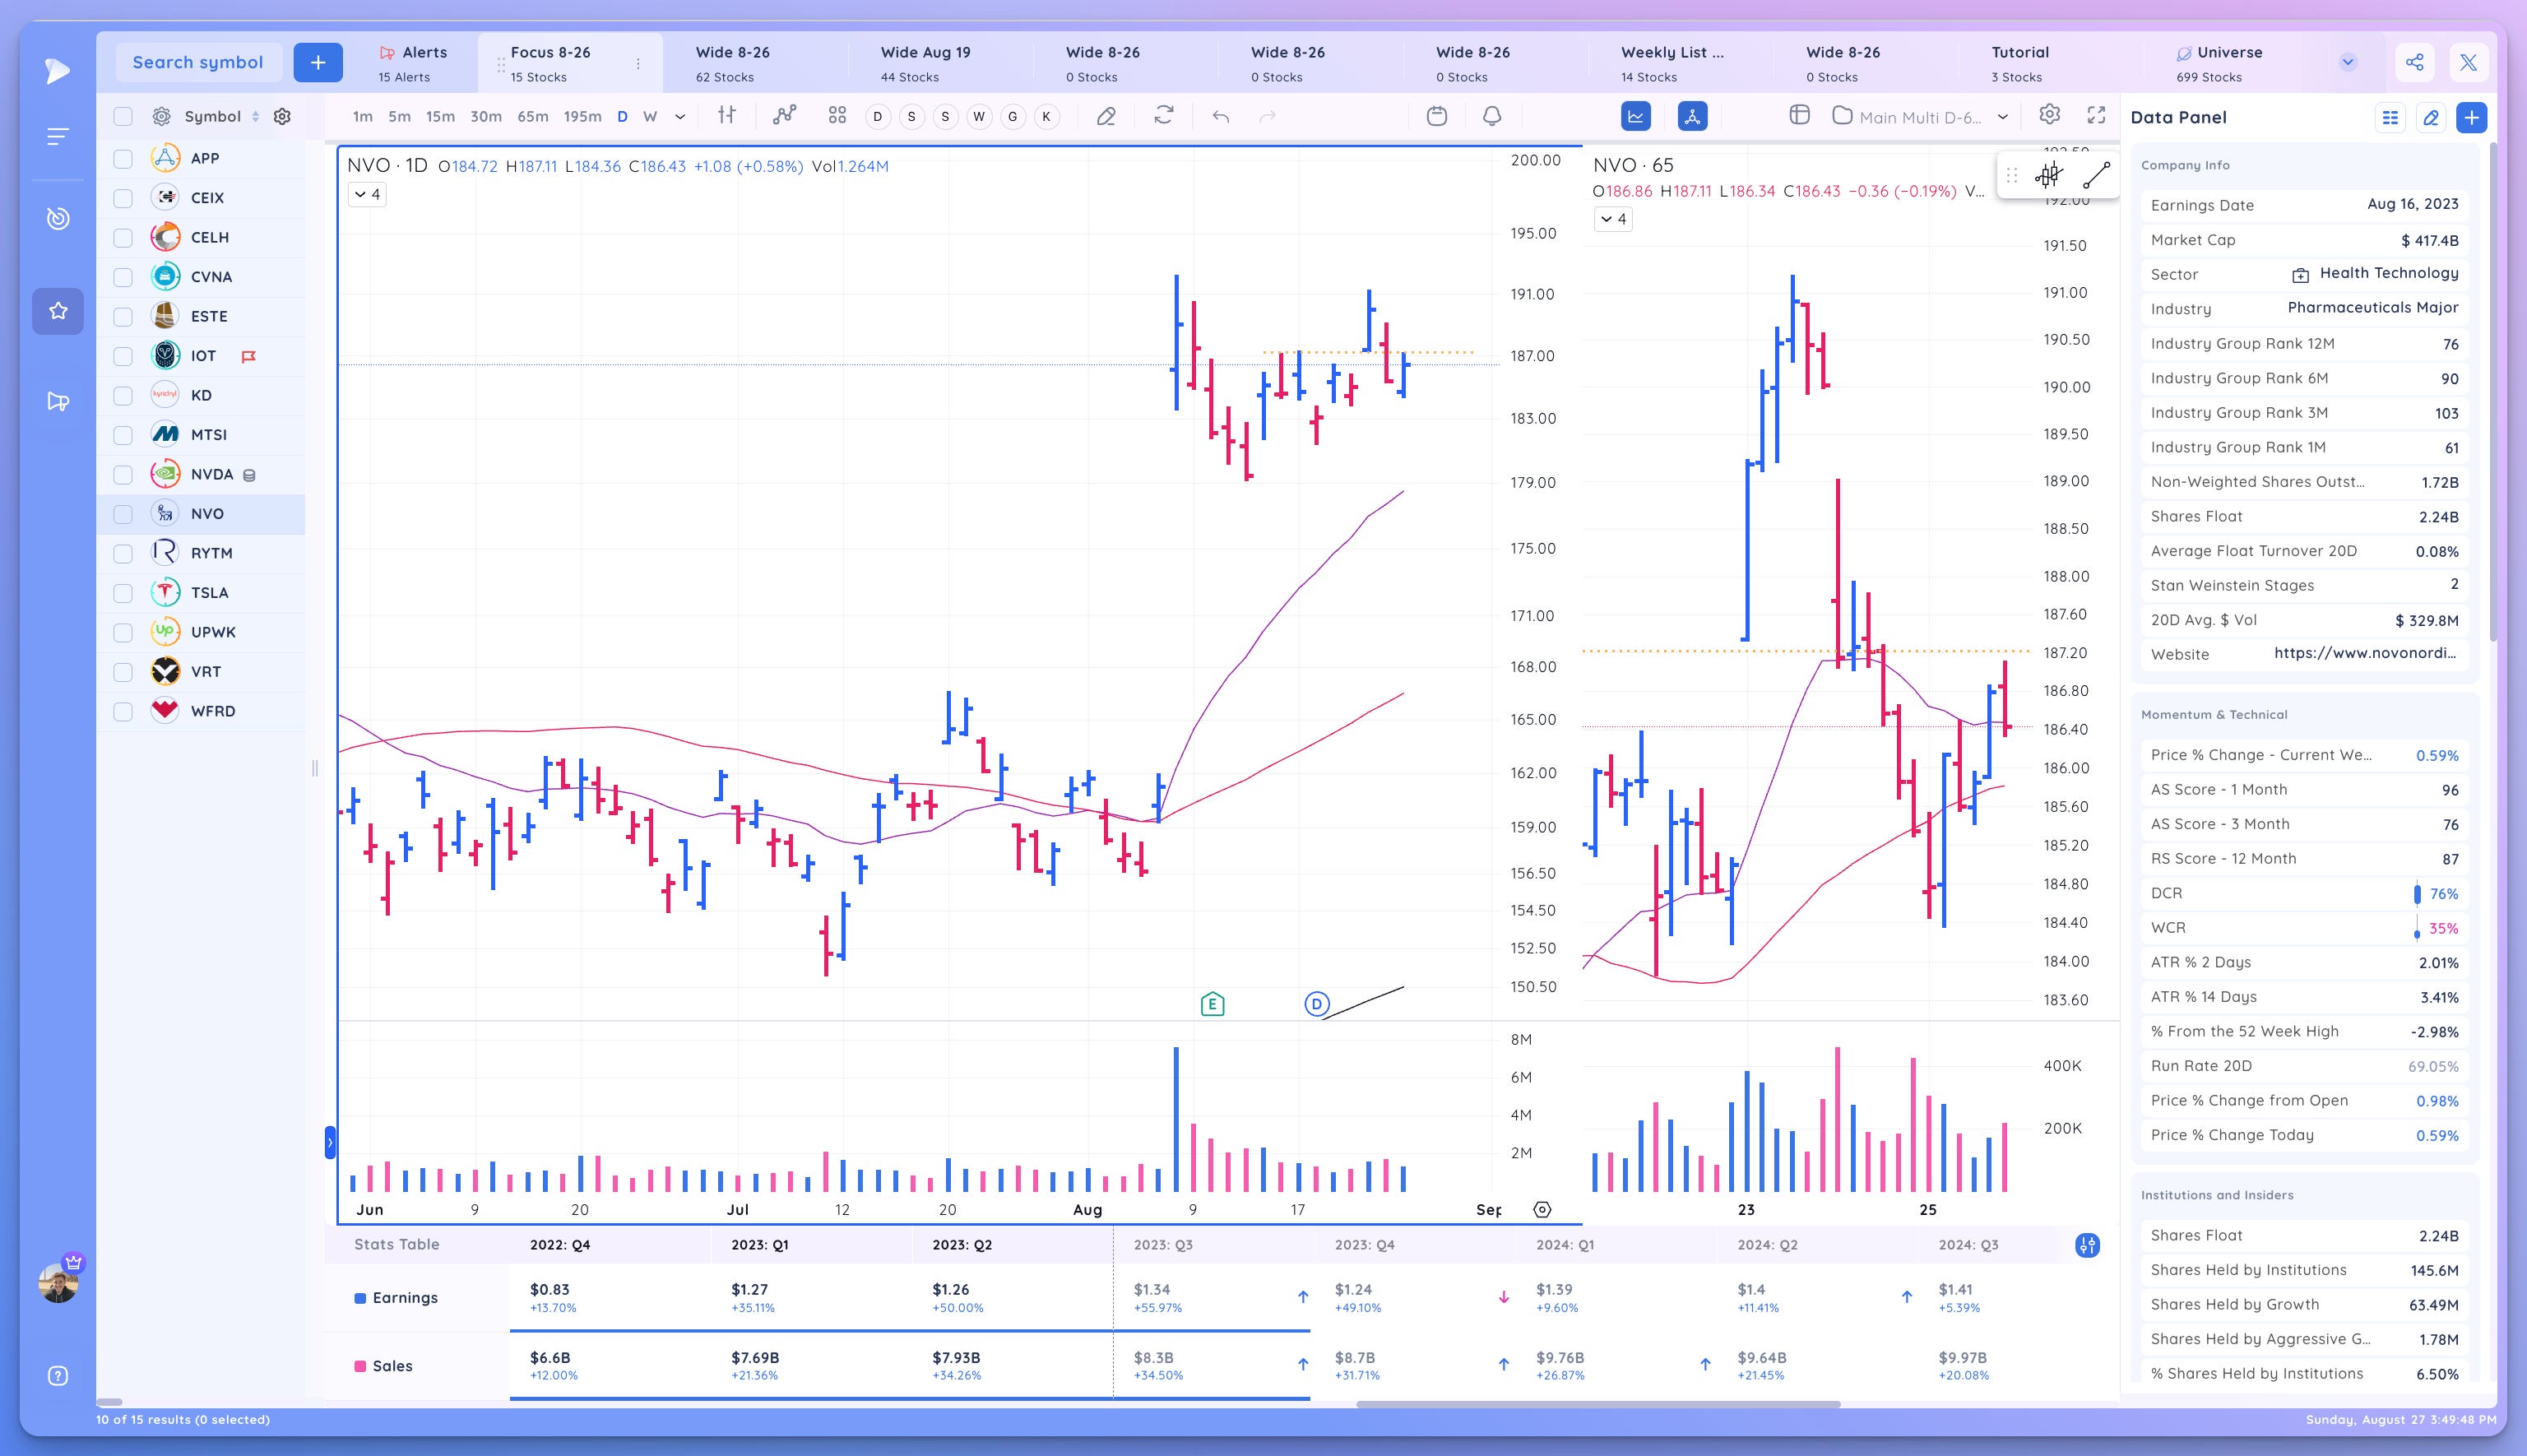Viewport: 2527px width, 1456px height.
Task: Open the symbol column settings gear
Action: (x=282, y=117)
